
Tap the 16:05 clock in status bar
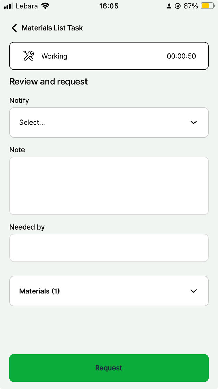109,6
